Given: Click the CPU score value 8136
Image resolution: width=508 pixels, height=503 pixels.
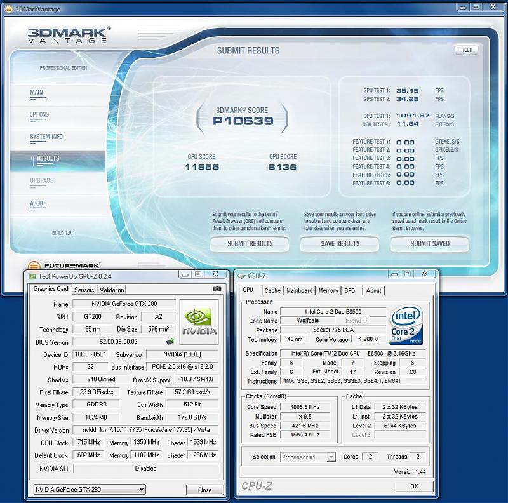Looking at the screenshot, I should tap(282, 167).
